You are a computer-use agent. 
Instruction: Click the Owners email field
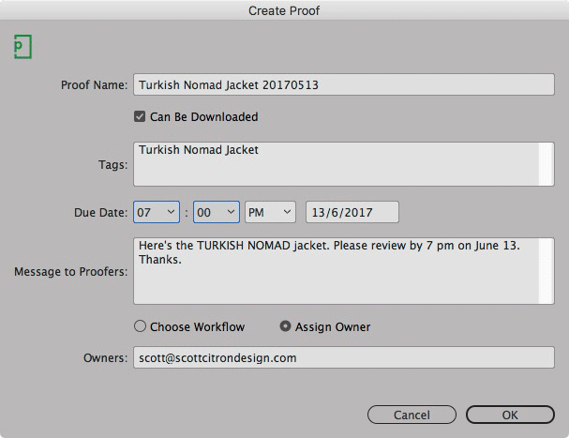pyautogui.click(x=344, y=357)
